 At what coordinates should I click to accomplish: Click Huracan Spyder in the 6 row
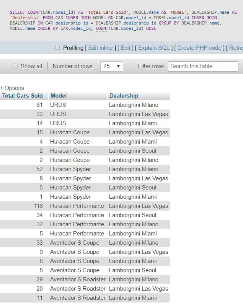[x=70, y=188]
